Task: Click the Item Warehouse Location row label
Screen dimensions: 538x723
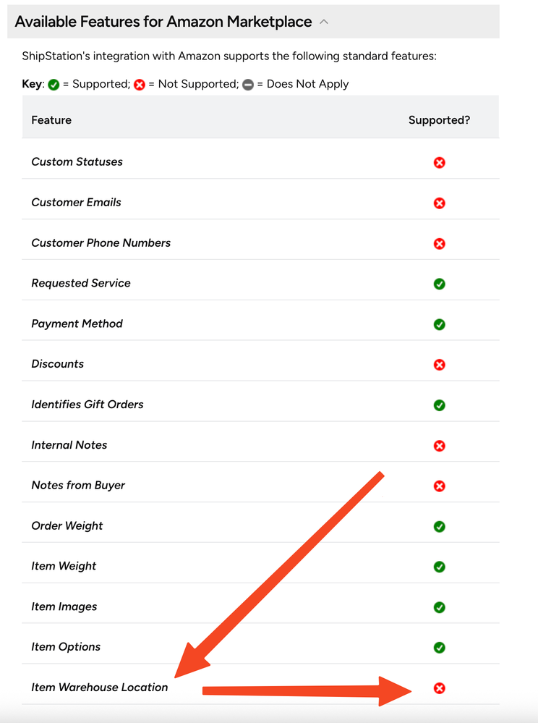Action: [x=100, y=688]
